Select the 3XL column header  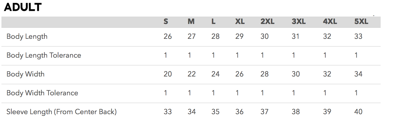(x=299, y=22)
